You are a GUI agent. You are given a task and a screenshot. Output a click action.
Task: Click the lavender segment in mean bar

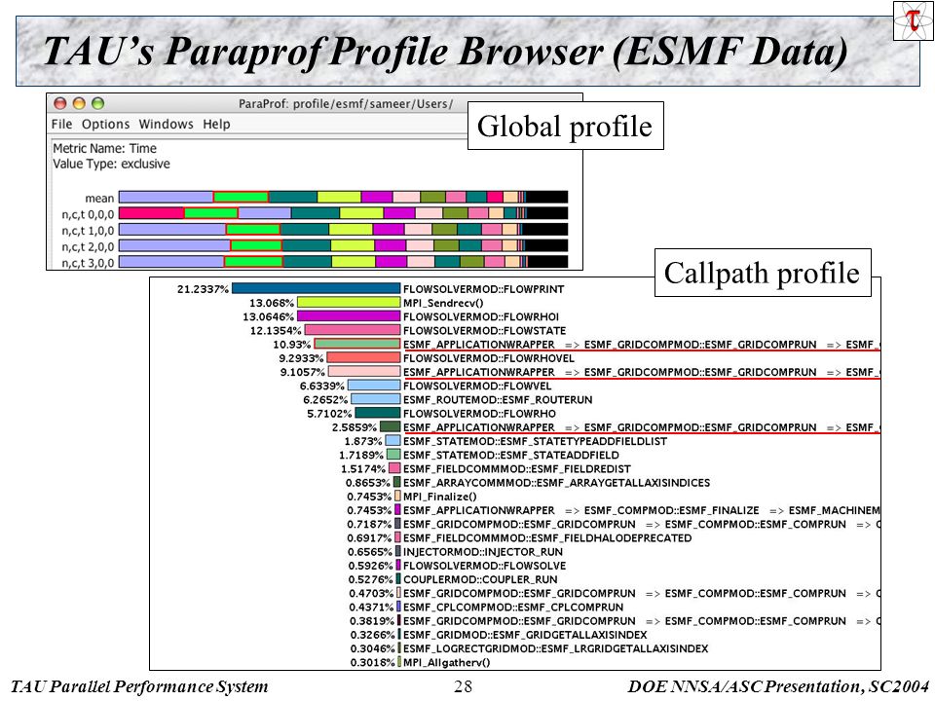coord(166,198)
